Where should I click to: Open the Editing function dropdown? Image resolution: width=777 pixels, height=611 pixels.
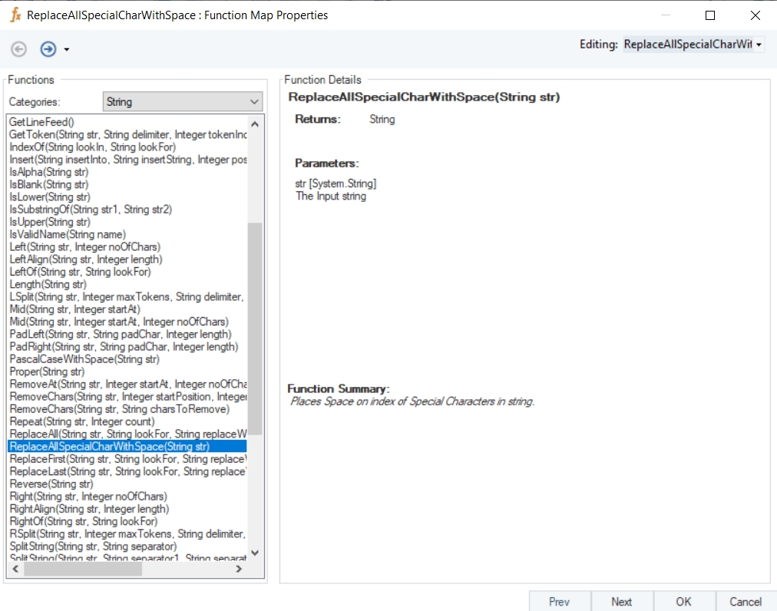(x=759, y=45)
